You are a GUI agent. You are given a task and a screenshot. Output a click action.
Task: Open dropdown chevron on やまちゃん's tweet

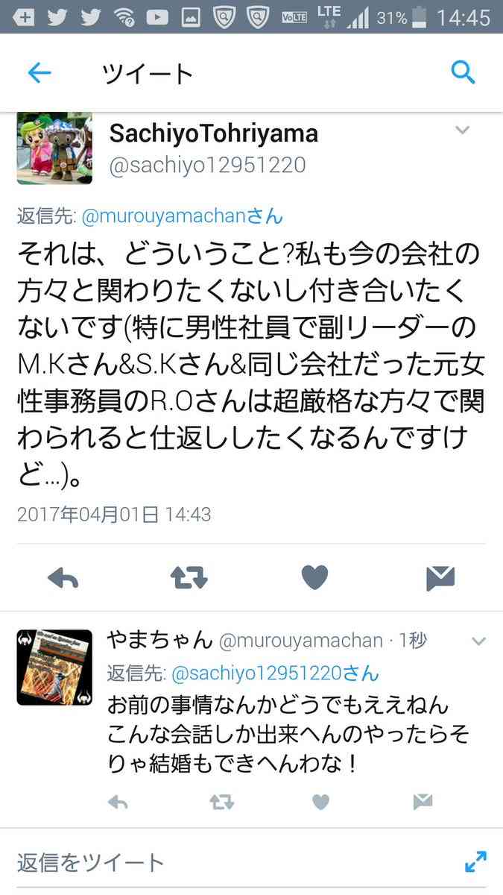pyautogui.click(x=479, y=641)
